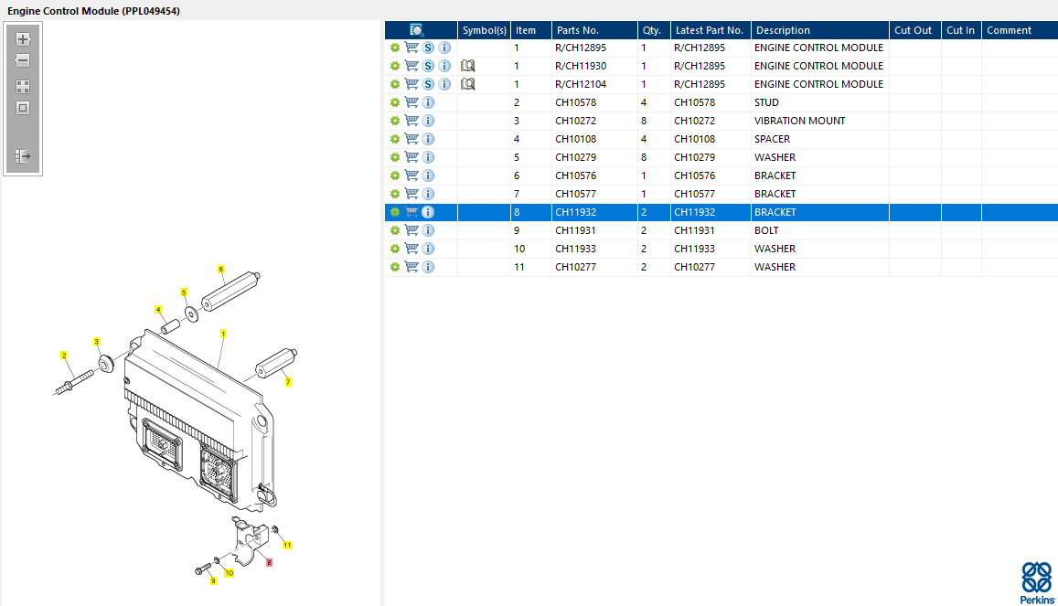Click gear icon for R/CH12104 row

[395, 84]
